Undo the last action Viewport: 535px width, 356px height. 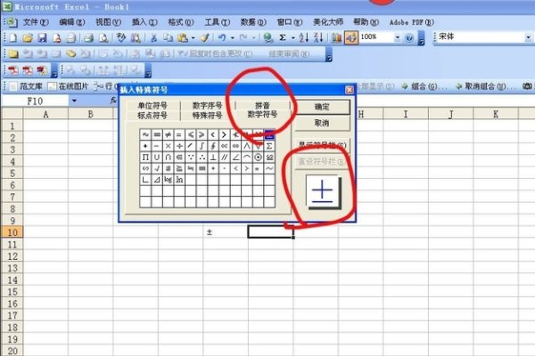click(222, 37)
